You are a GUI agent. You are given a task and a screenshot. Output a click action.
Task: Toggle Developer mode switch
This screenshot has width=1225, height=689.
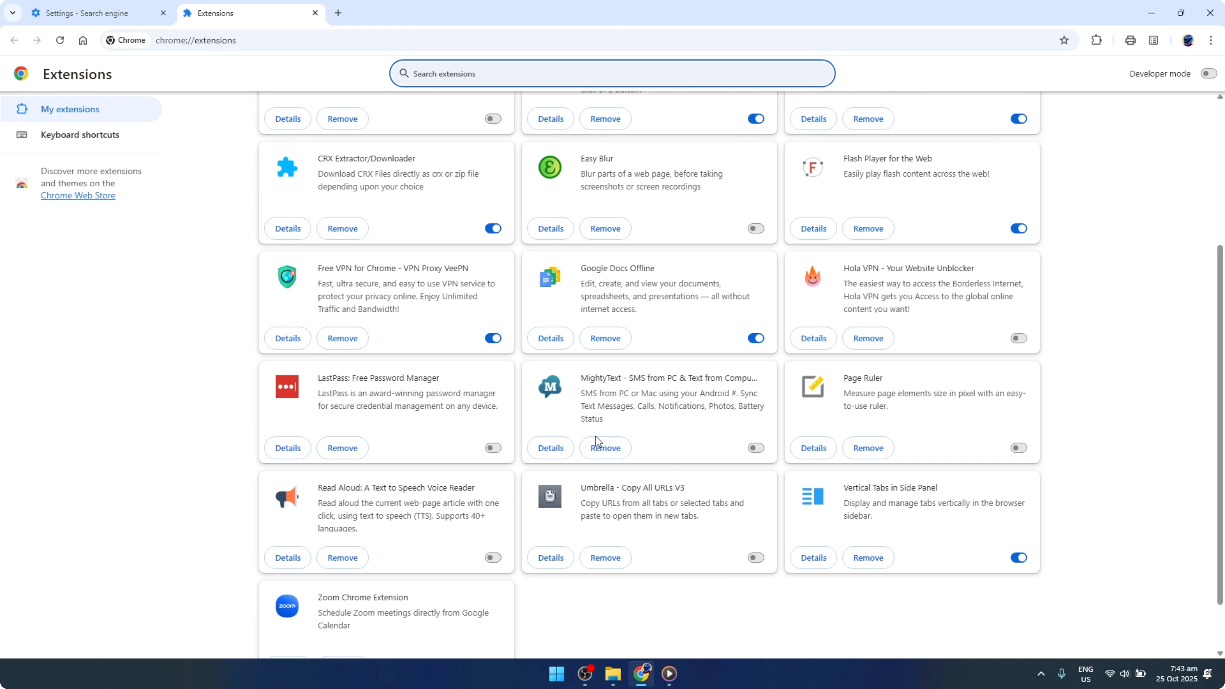(x=1208, y=74)
